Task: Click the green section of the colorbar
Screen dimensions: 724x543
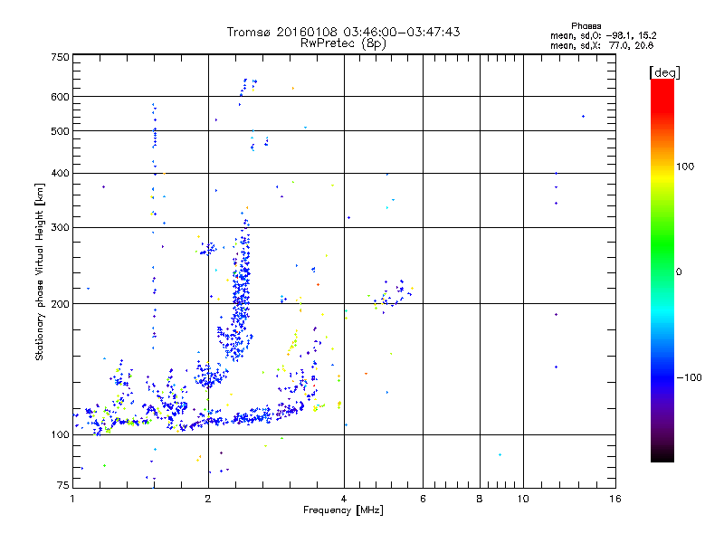Action: pyautogui.click(x=662, y=243)
